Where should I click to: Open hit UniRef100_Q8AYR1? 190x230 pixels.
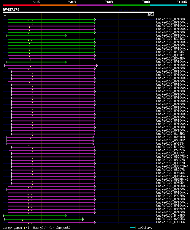pyautogui.click(x=170, y=55)
